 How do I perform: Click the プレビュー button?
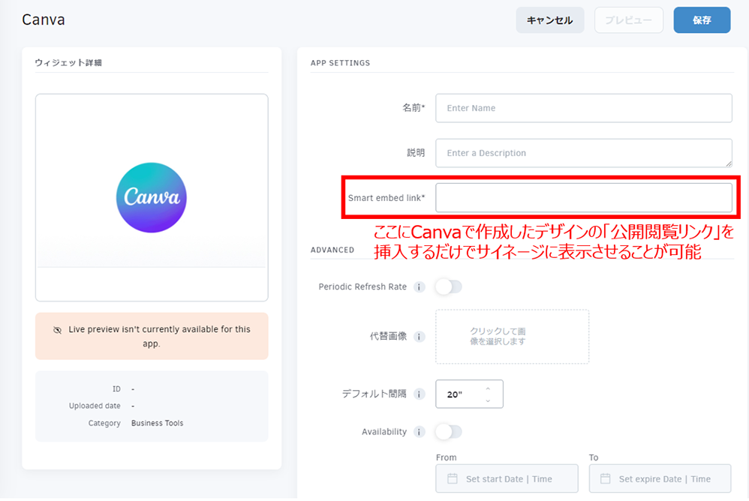[629, 20]
